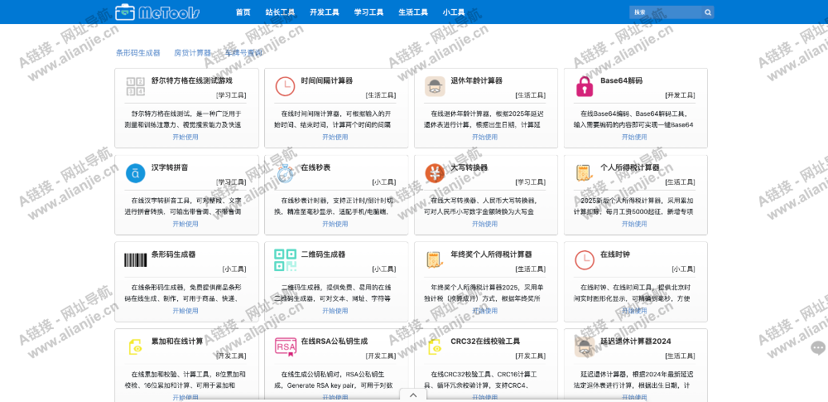Open the 个人所得税计算器 title link
The width and height of the screenshot is (828, 402).
pyautogui.click(x=629, y=167)
